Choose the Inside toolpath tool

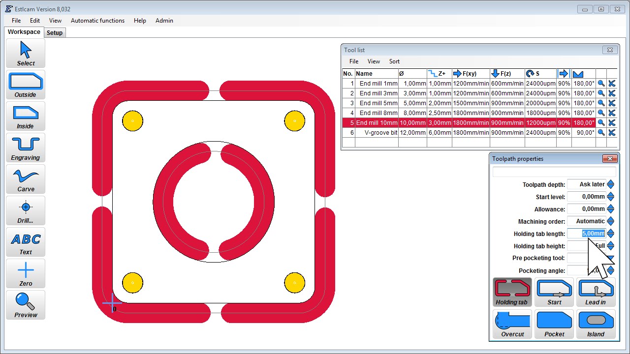[26, 116]
